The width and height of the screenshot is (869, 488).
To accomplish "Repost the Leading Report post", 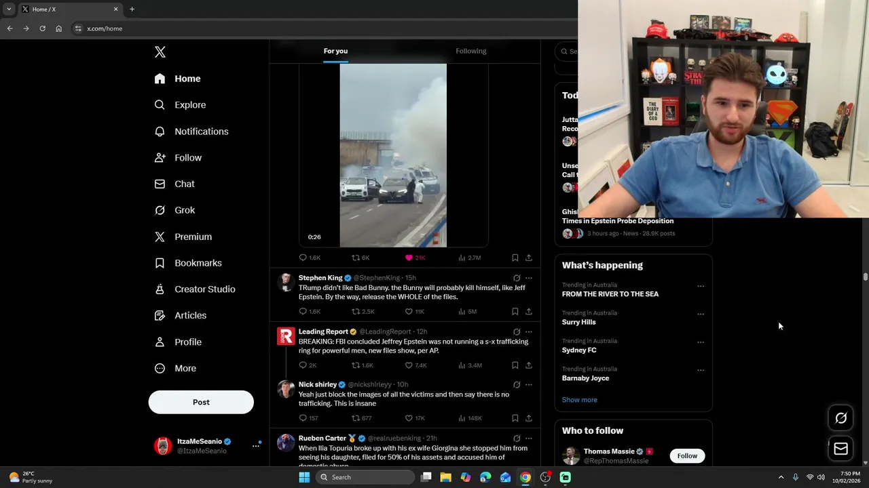I will (362, 365).
